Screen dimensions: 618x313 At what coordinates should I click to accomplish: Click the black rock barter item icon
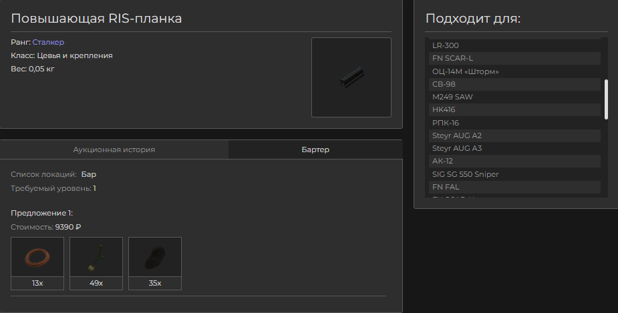[x=155, y=257]
